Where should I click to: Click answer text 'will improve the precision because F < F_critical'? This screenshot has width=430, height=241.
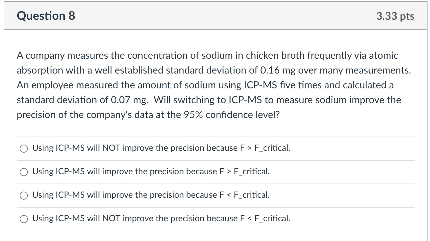click(151, 195)
